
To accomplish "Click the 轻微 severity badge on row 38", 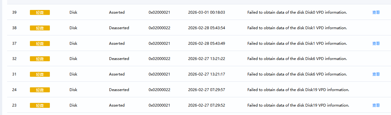I will pyautogui.click(x=40, y=28).
